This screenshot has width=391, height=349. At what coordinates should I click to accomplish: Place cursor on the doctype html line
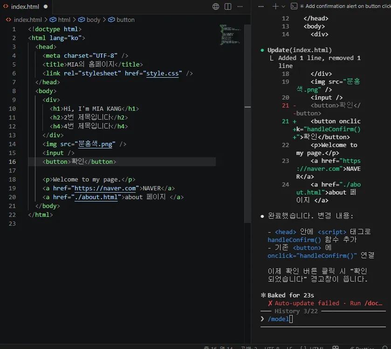coord(55,29)
